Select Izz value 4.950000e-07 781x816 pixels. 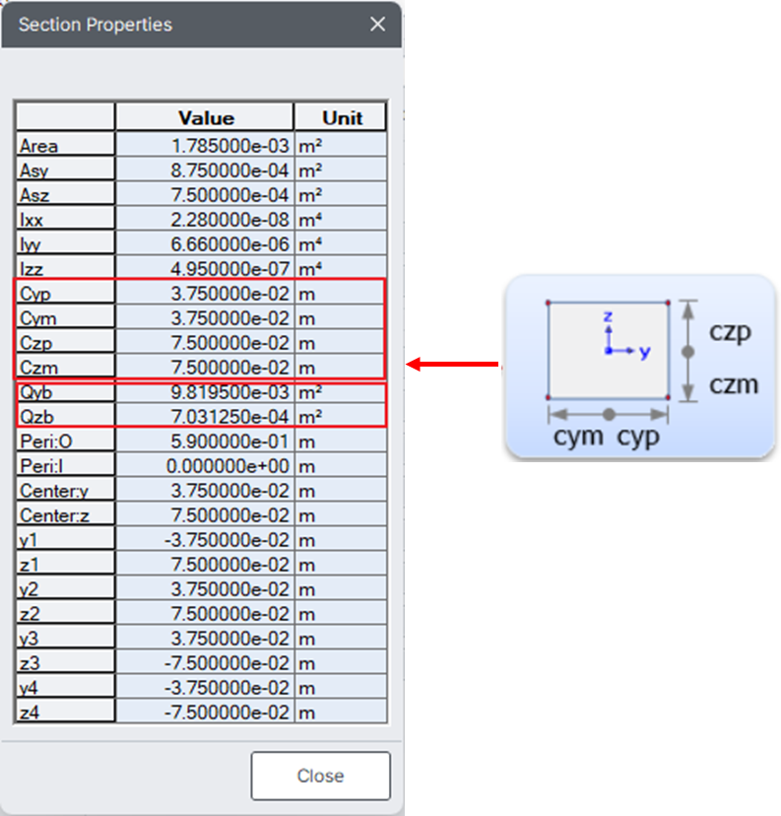[205, 268]
